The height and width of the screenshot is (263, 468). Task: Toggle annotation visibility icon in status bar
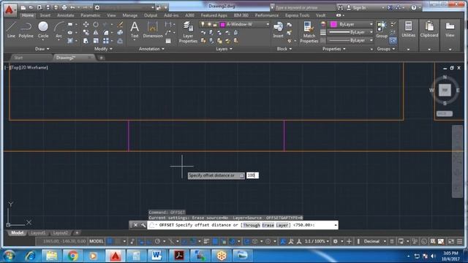(283, 241)
